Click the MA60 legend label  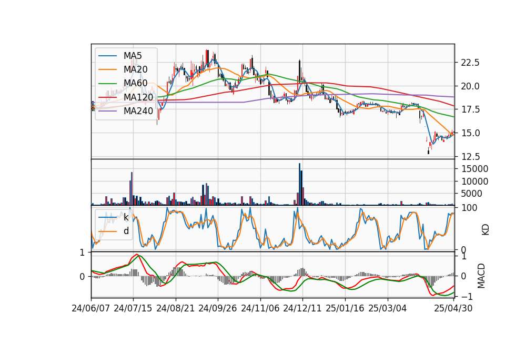pos(136,84)
